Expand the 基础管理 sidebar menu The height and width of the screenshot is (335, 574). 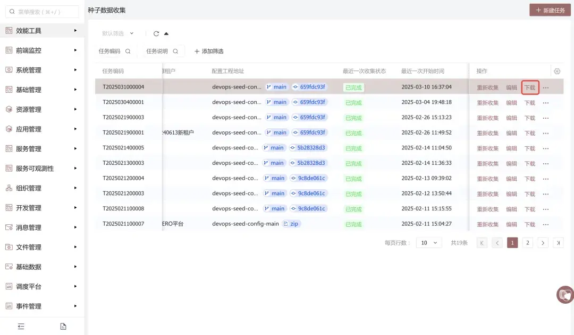[42, 90]
